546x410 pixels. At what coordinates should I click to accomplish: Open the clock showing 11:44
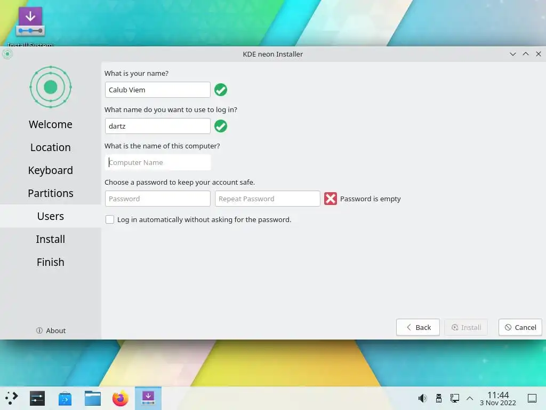tap(498, 398)
